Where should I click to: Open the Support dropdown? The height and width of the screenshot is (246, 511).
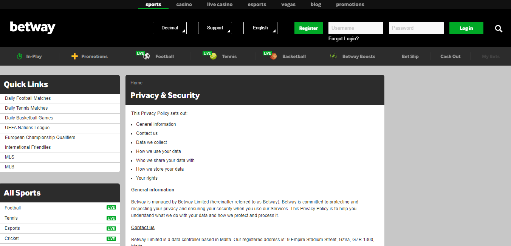(215, 28)
